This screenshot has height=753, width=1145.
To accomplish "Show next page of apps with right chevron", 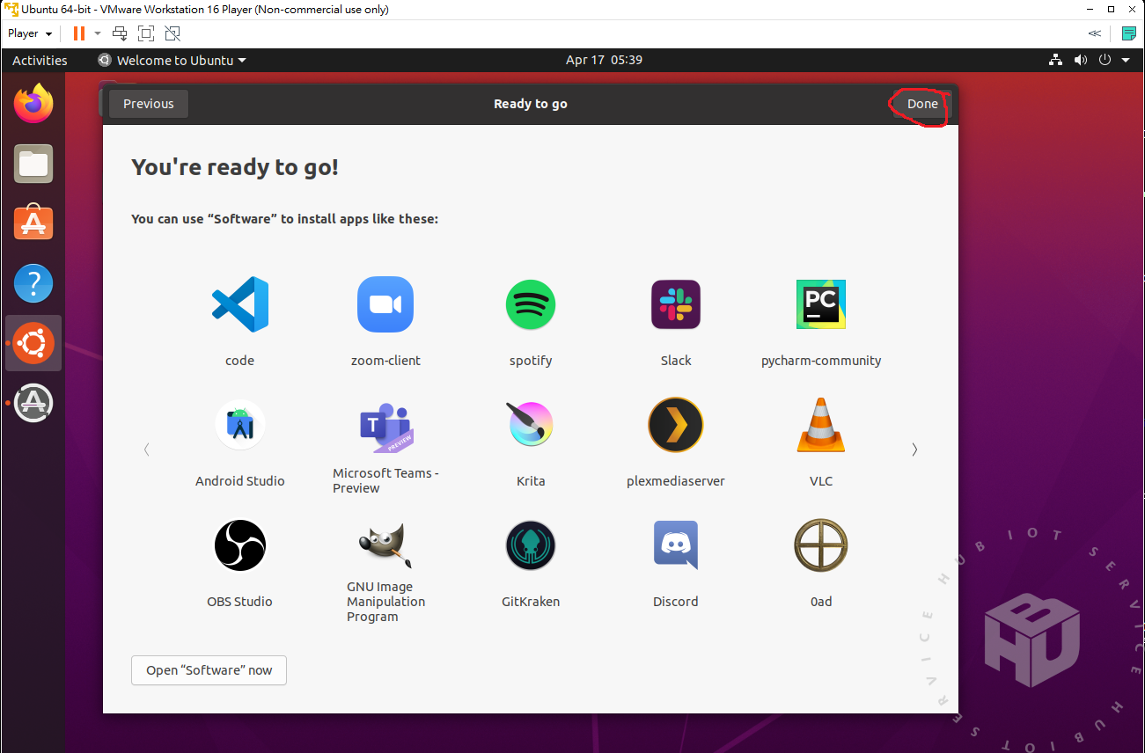I will [914, 450].
